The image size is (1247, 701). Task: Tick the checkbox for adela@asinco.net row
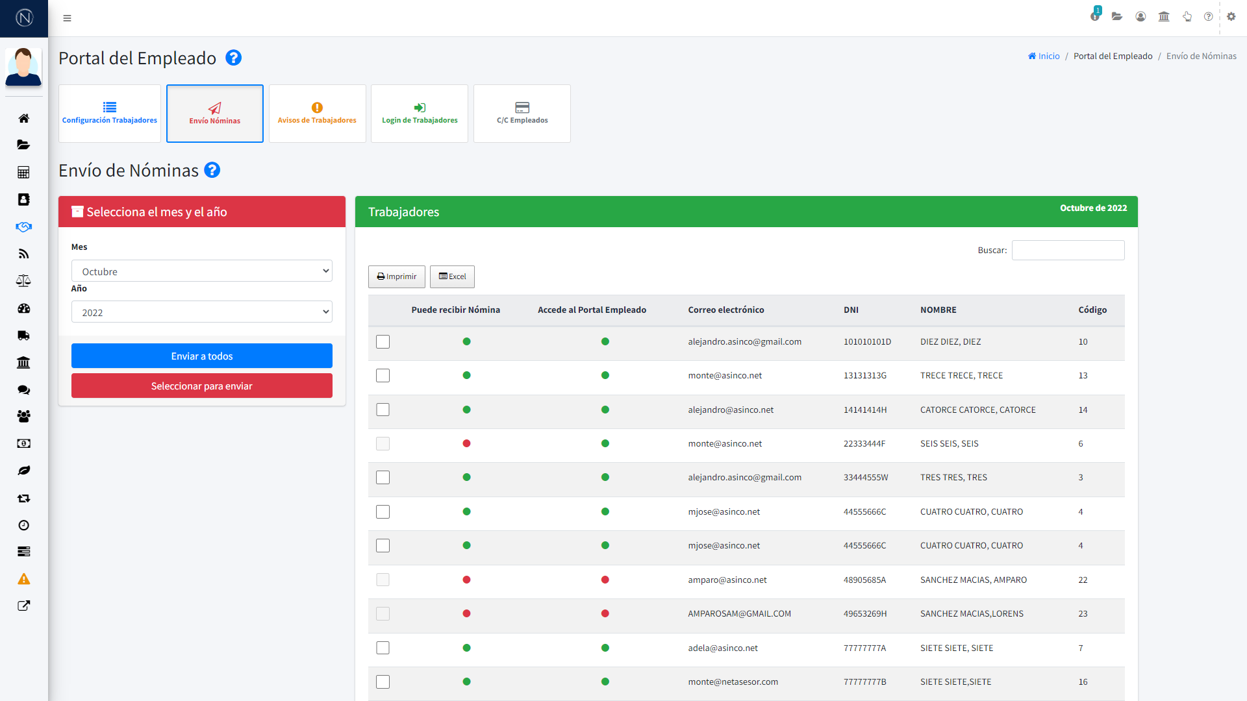(x=383, y=648)
